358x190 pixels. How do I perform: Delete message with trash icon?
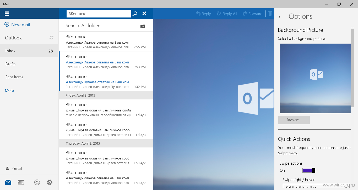[270, 14]
